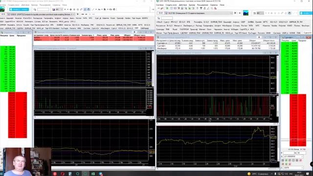Clear message with X icon, left window
The height and width of the screenshot is (176, 313).
[x=78, y=14]
